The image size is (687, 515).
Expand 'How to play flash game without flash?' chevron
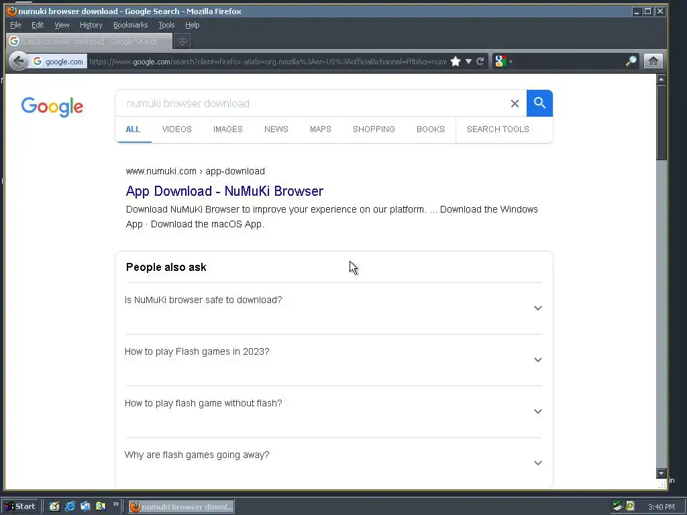pyautogui.click(x=537, y=412)
